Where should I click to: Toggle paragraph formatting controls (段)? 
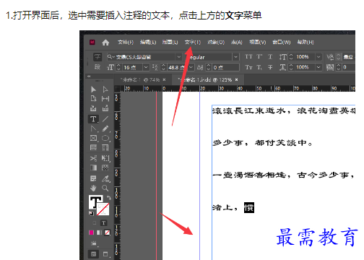click(x=97, y=67)
